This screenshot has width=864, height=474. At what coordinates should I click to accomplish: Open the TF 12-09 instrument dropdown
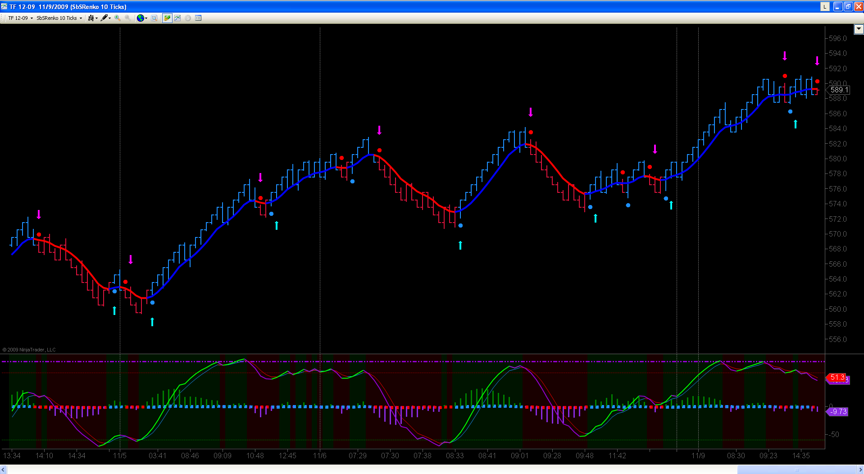click(20, 18)
